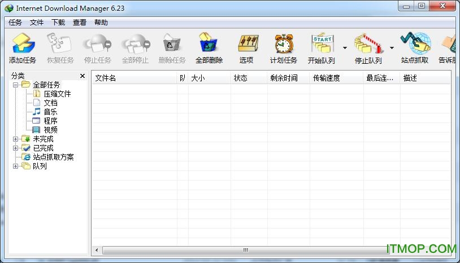Click the 视频 film strip icon

click(36, 130)
